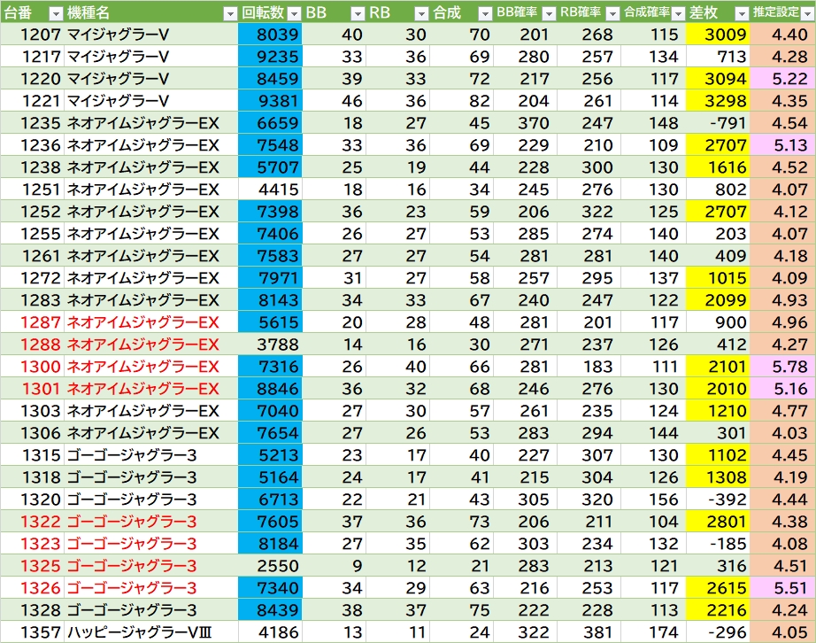The height and width of the screenshot is (643, 816).
Task: Select the red-text machine number 1300 cell
Action: [x=32, y=367]
